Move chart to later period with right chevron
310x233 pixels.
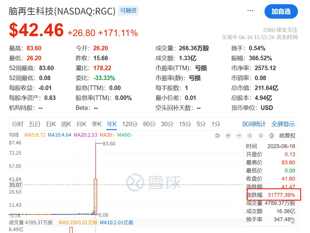point(261,135)
